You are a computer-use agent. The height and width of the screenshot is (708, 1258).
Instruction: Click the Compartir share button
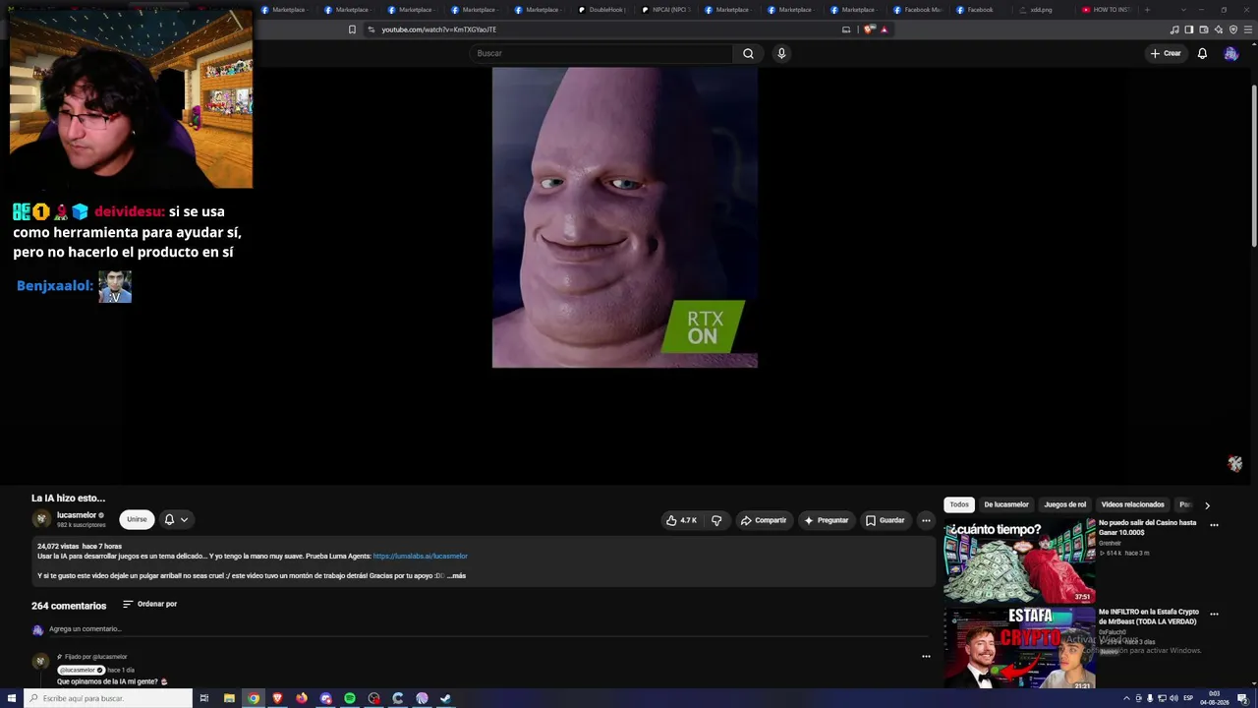[764, 520]
